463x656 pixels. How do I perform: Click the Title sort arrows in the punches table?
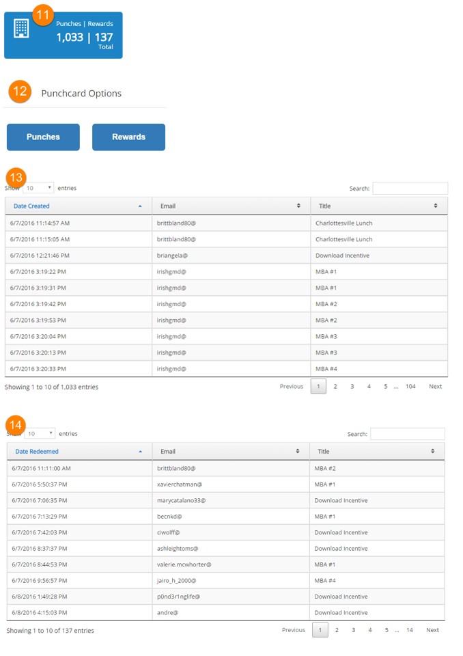436,206
